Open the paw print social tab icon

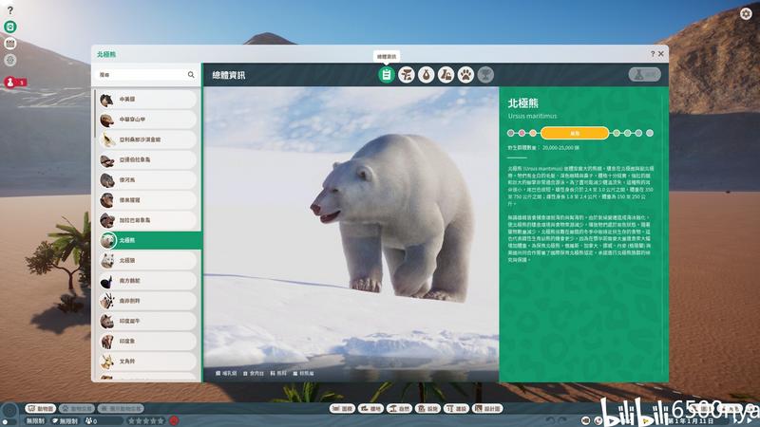coord(465,75)
